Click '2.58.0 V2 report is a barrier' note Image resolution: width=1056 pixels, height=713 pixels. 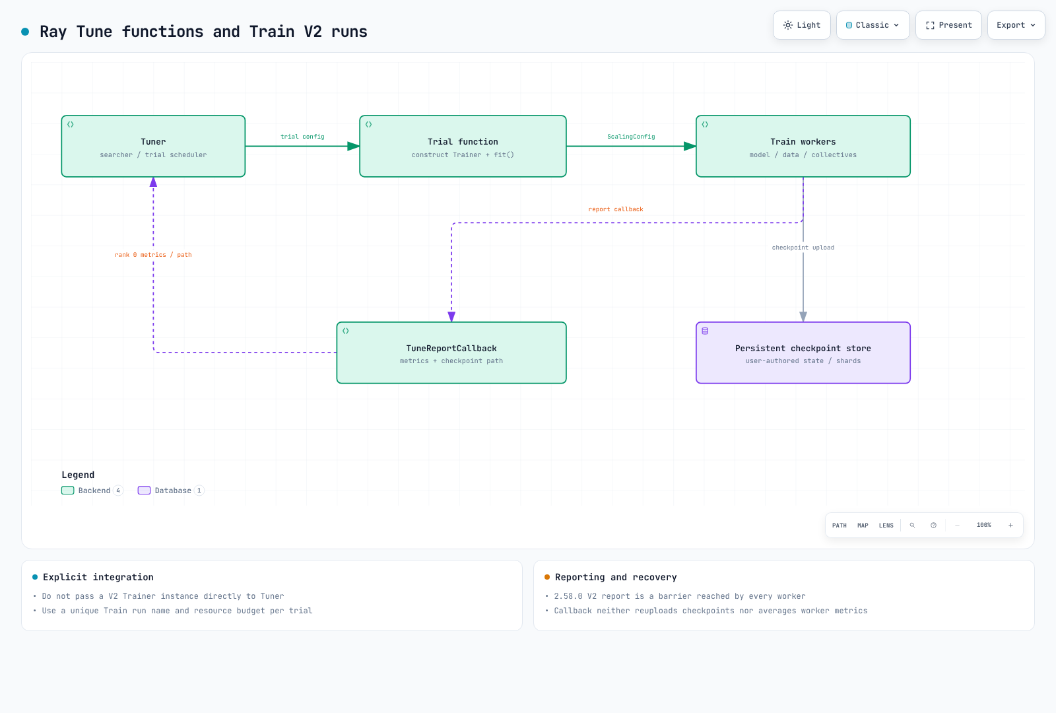[680, 596]
